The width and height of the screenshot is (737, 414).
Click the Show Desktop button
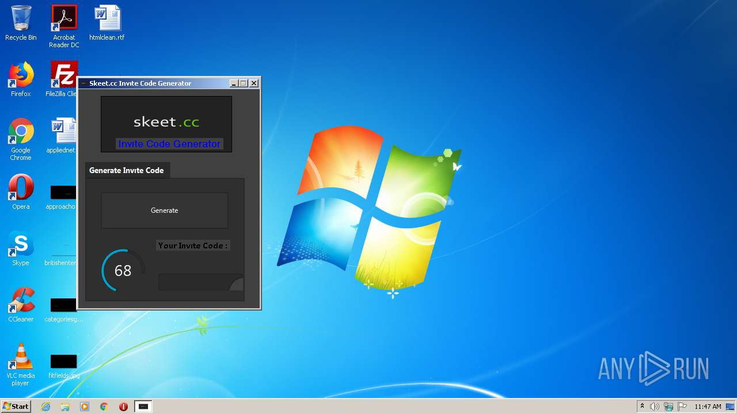click(731, 407)
